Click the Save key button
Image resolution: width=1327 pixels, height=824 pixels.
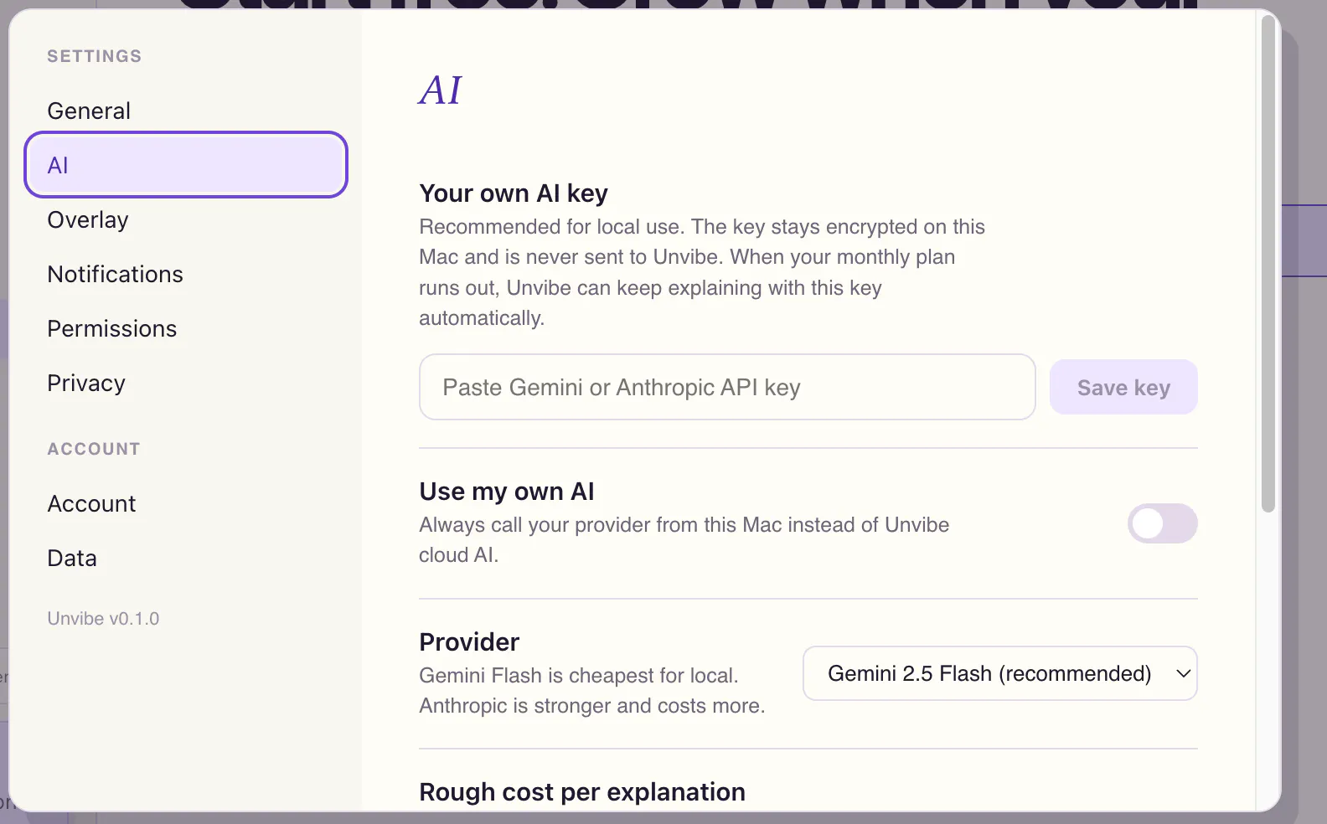[1123, 387]
